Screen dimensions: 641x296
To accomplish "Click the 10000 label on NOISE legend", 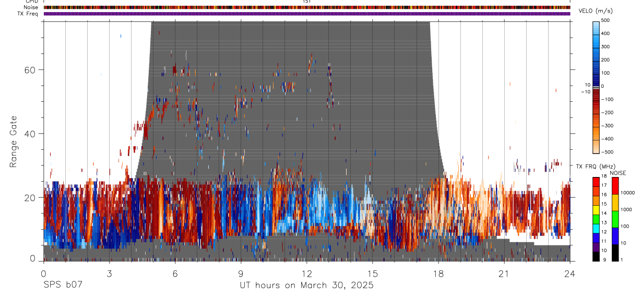I will [627, 193].
